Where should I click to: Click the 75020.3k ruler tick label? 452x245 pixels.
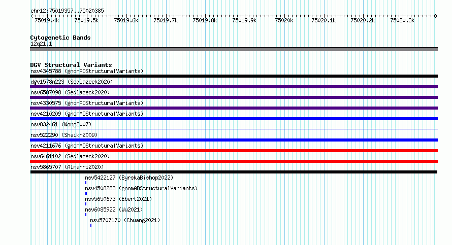point(402,20)
